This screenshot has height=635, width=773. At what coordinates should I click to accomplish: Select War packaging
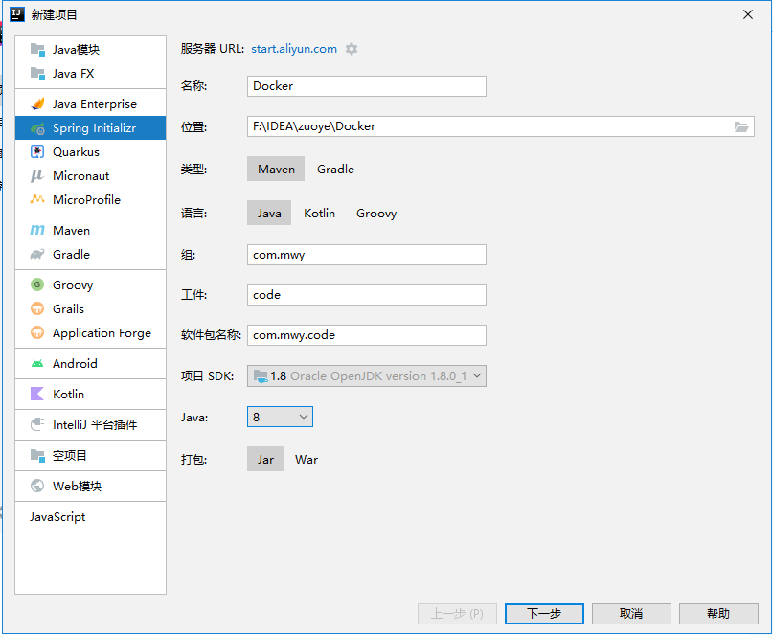(307, 459)
